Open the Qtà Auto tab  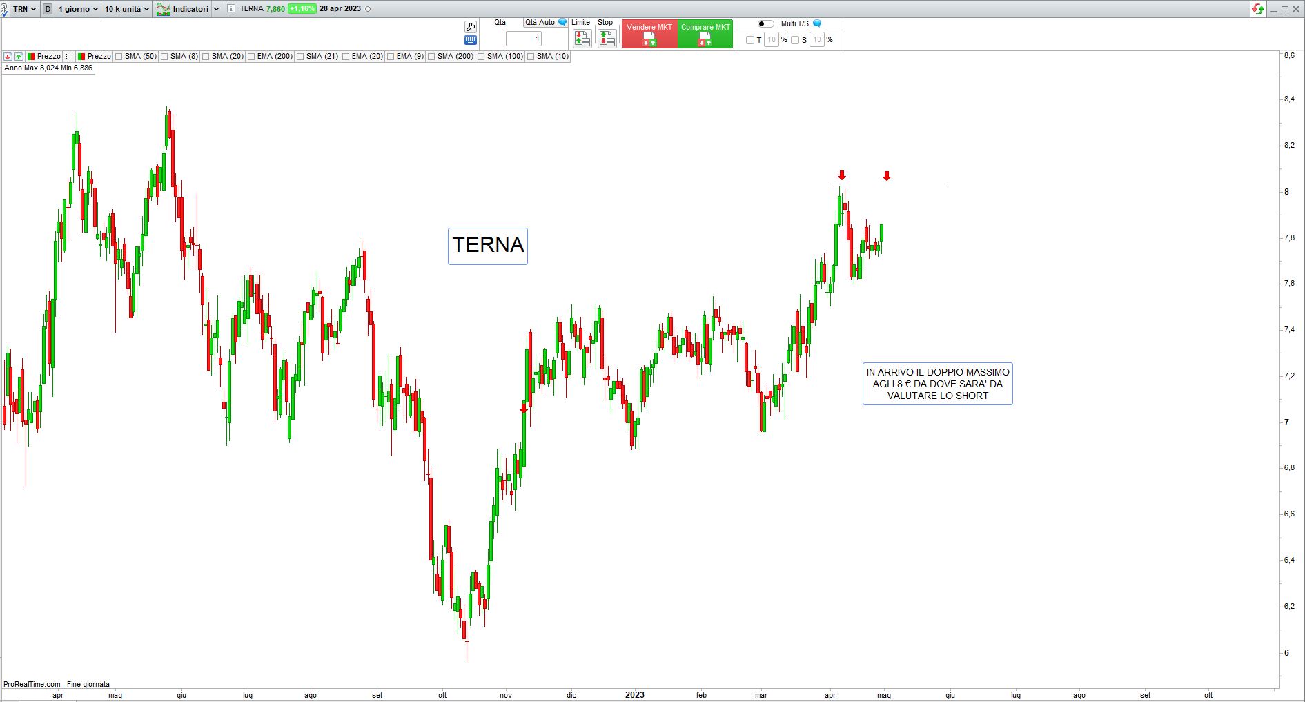click(x=540, y=23)
